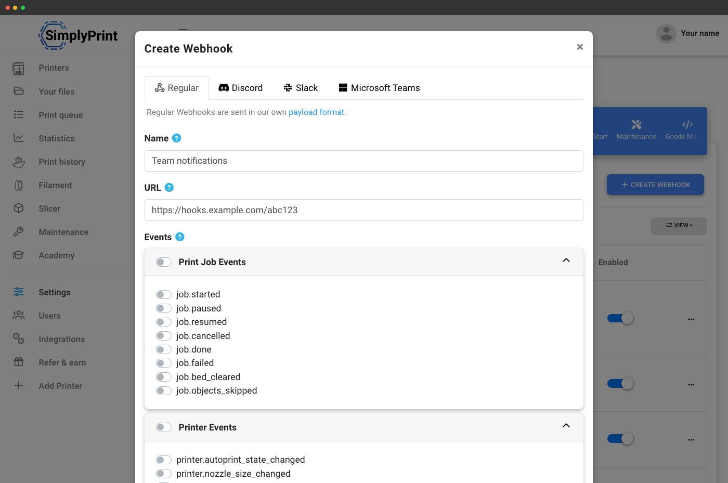Enable the job.done event
This screenshot has height=483, width=728.
(x=164, y=349)
